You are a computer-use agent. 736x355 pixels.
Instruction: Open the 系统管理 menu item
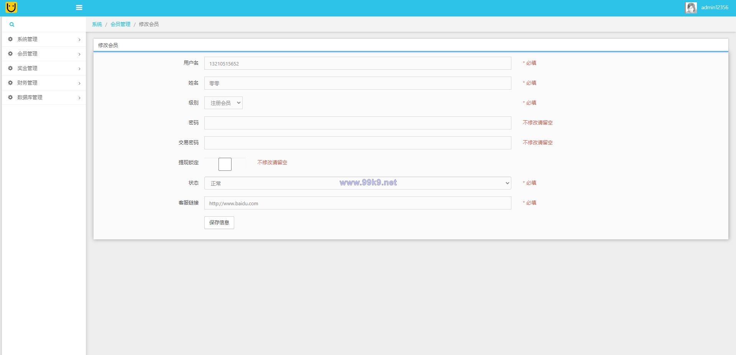tap(44, 39)
